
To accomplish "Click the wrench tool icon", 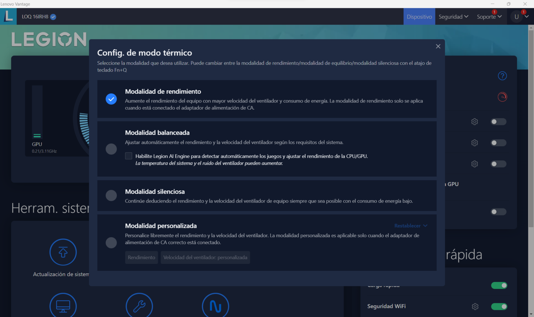I will 139,306.
